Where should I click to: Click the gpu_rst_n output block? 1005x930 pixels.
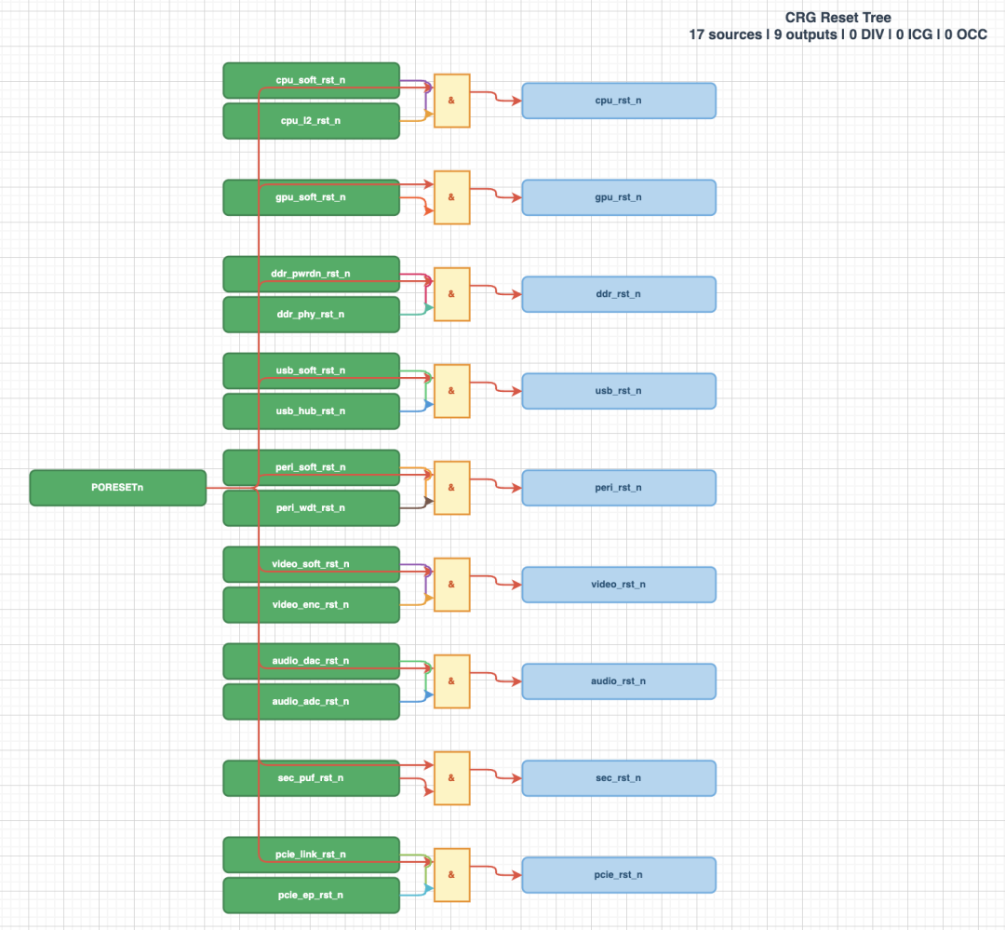pos(619,197)
